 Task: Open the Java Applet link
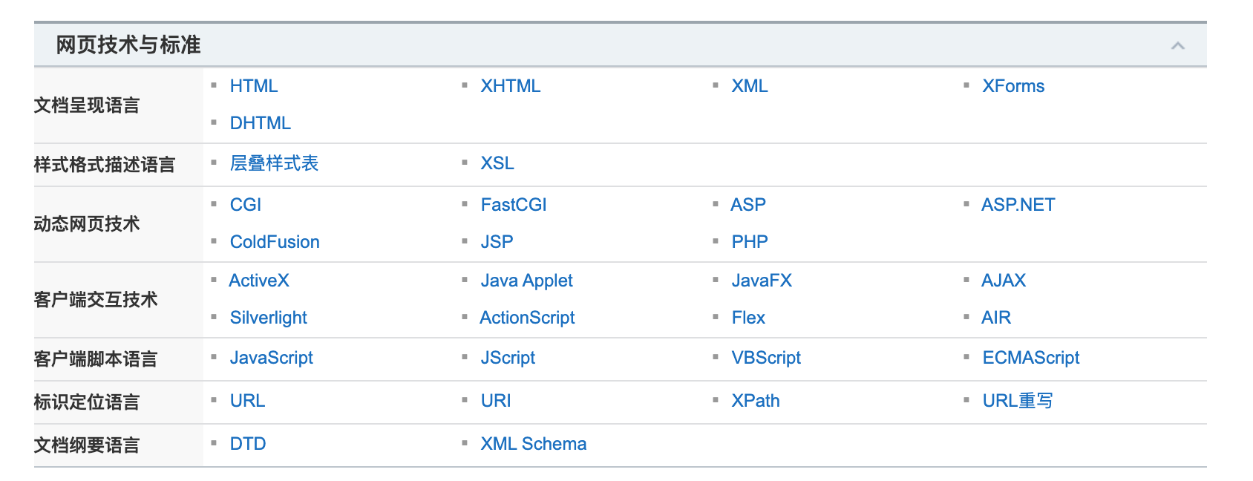pos(526,281)
